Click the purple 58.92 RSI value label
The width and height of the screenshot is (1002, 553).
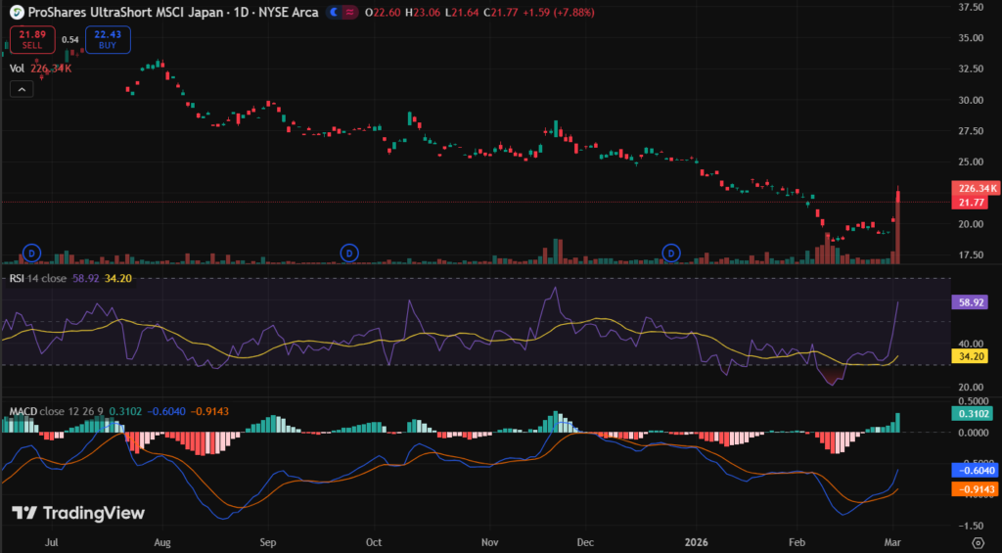pos(971,302)
